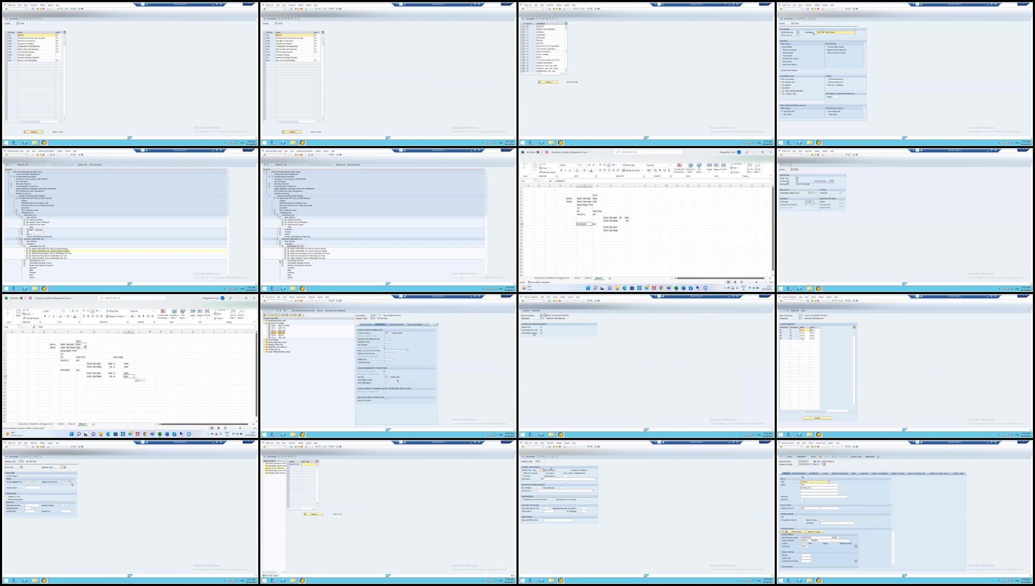
Task: Click Description field containing Sec 194I Rent Invoice
Action: pos(836,32)
